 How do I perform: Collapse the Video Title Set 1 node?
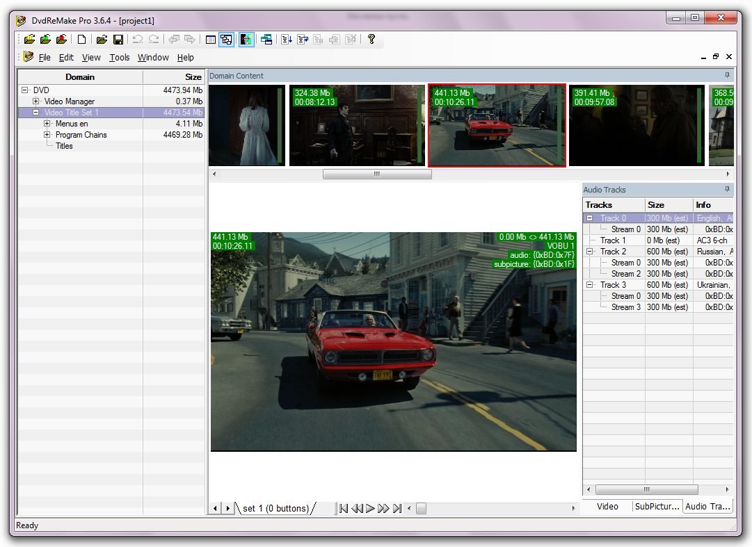(35, 113)
